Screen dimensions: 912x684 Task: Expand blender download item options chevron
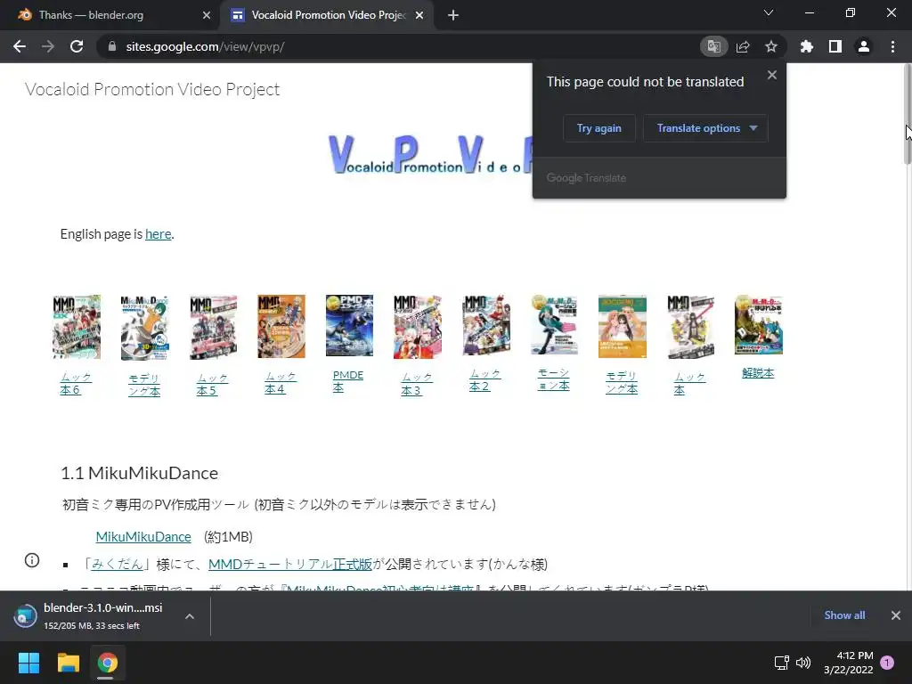190,616
